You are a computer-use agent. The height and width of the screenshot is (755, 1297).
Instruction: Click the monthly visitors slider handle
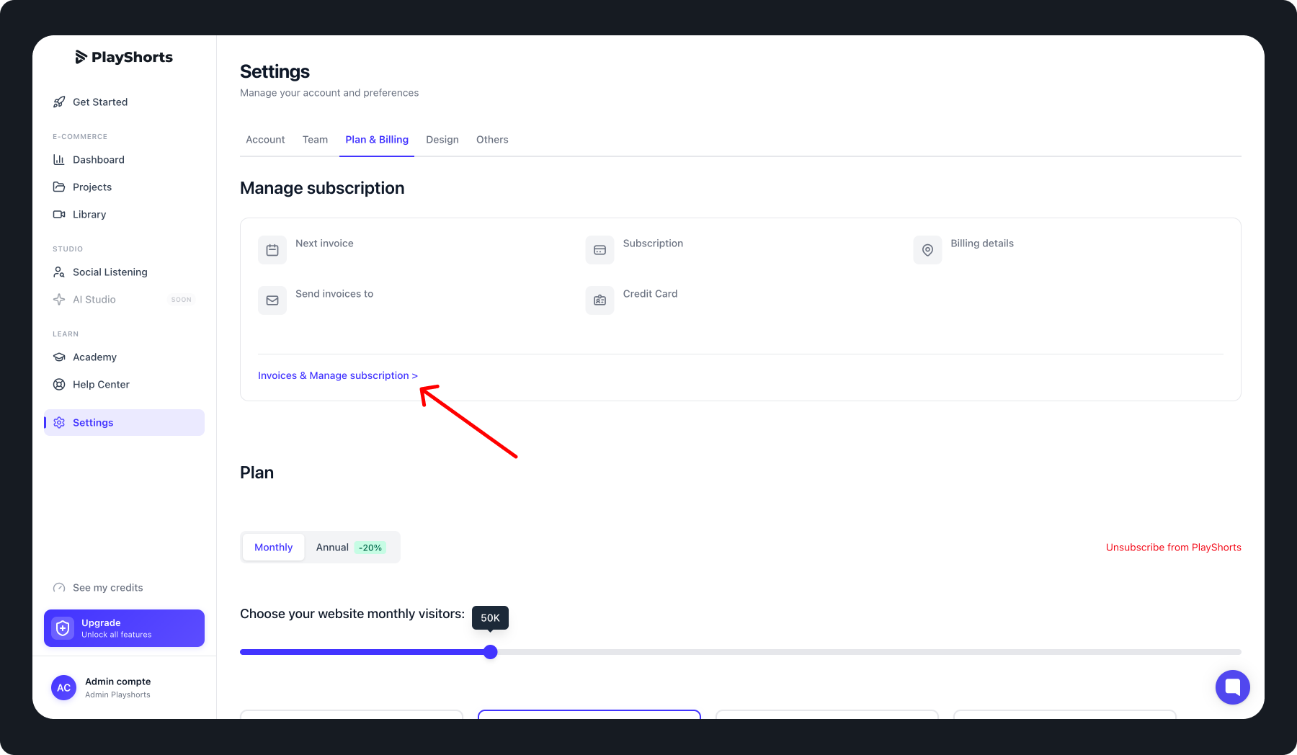tap(491, 652)
